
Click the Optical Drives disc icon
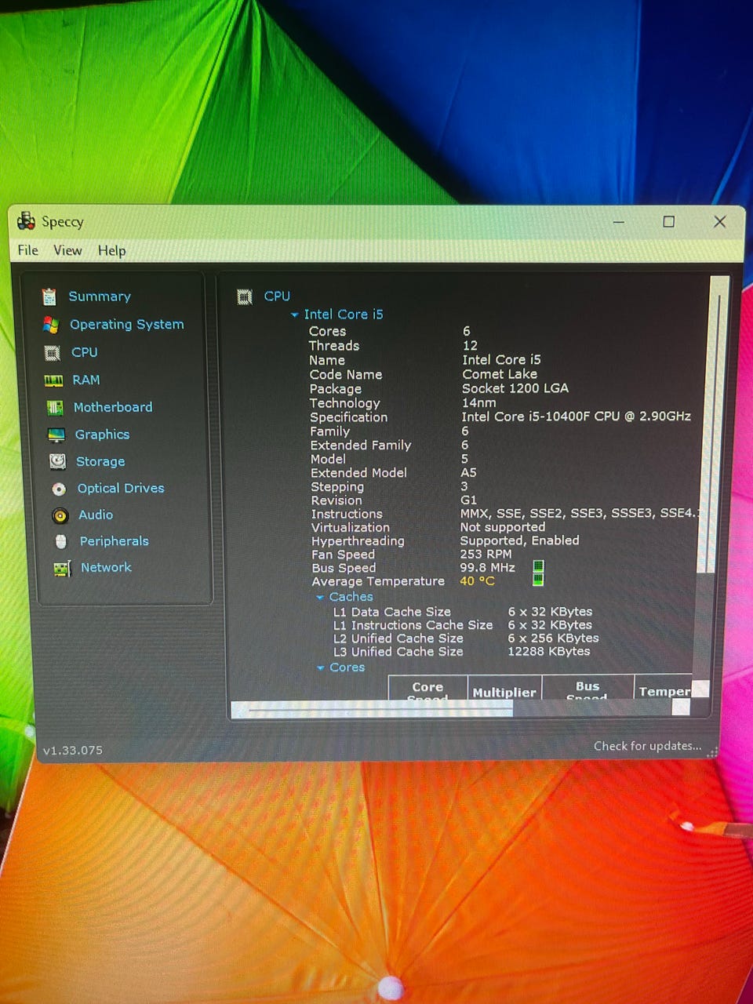(x=59, y=489)
